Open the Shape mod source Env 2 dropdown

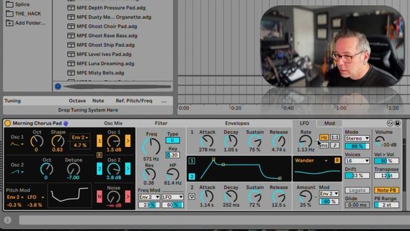[80, 137]
